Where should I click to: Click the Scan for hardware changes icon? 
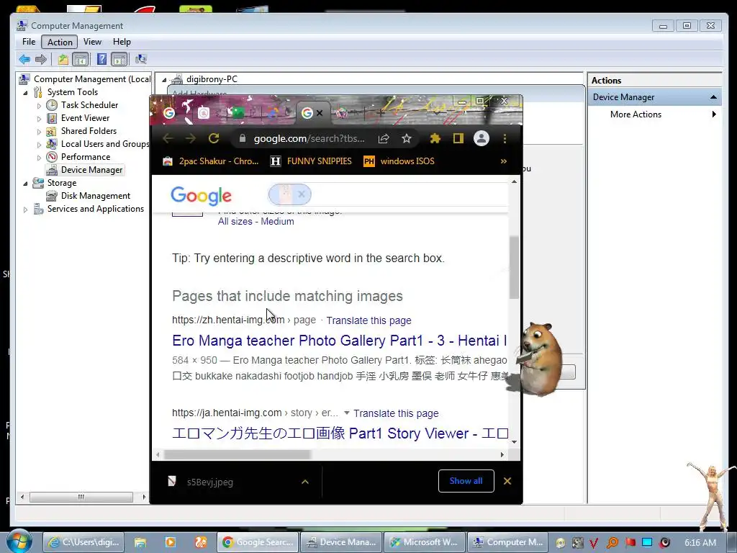click(x=141, y=59)
